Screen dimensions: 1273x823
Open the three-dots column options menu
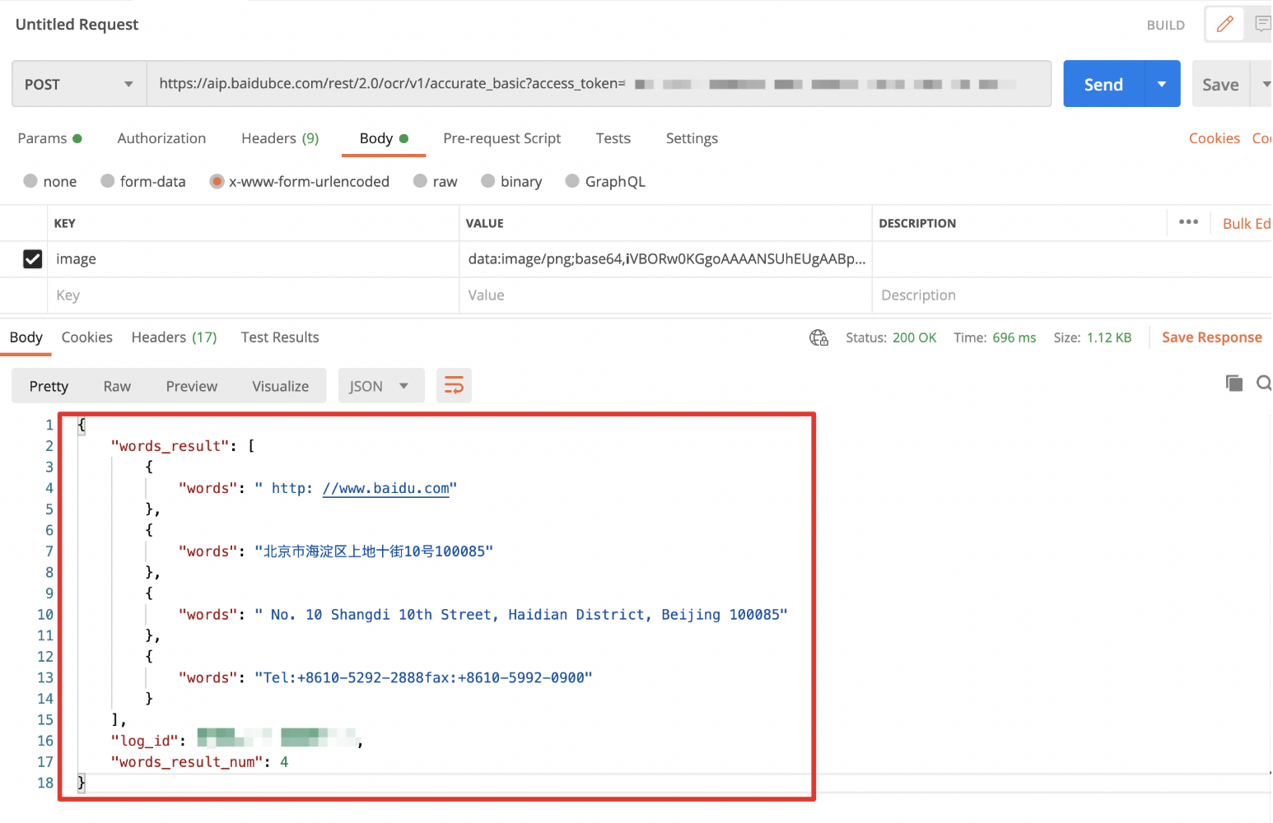1188,222
